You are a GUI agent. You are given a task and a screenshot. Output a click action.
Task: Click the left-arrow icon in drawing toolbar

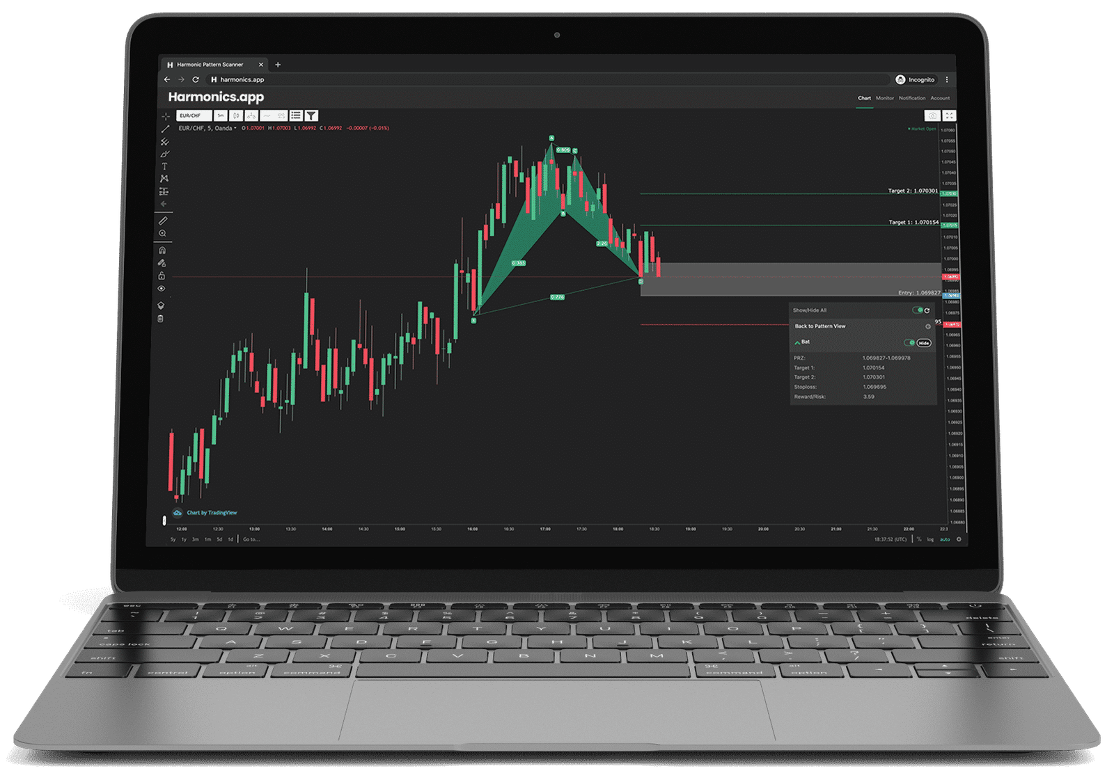pyautogui.click(x=164, y=204)
